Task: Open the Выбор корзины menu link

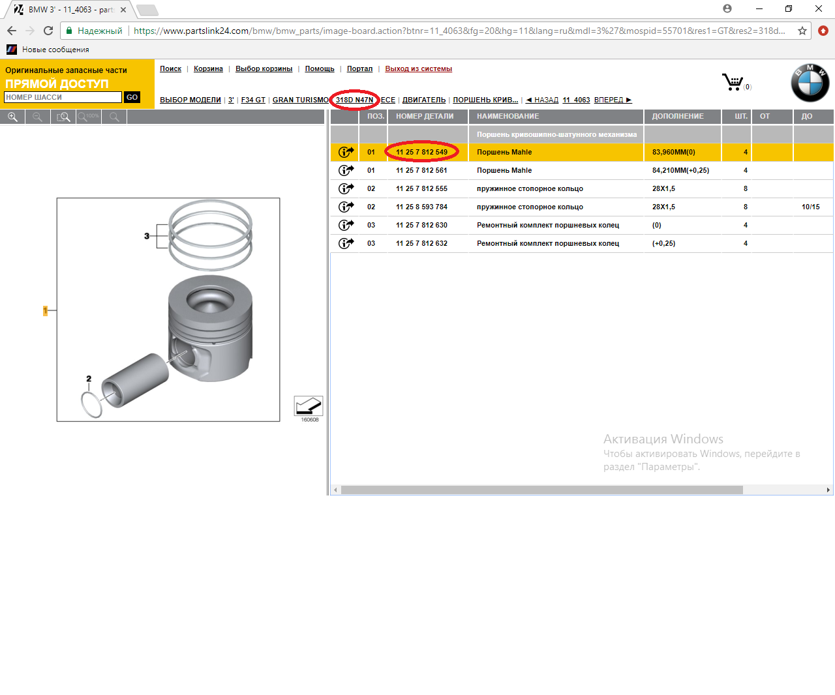Action: point(264,68)
